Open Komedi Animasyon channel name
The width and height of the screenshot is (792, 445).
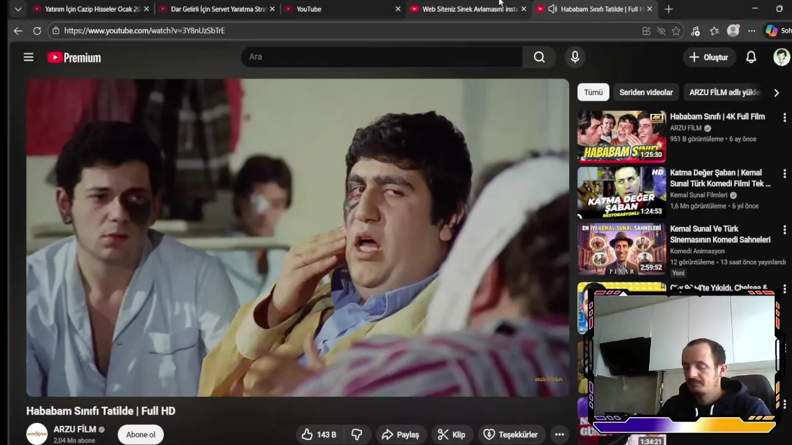click(697, 251)
